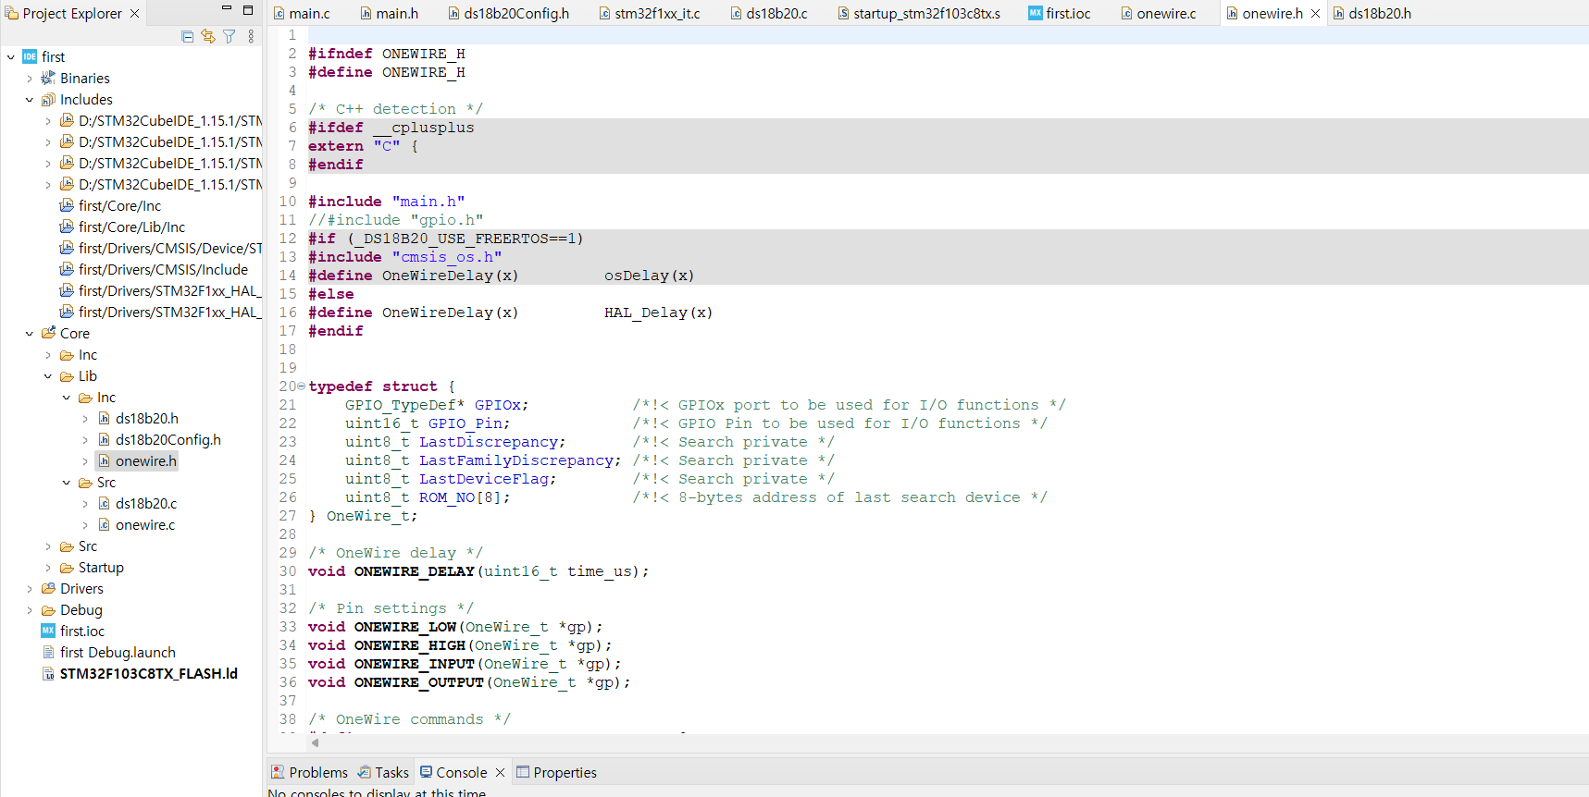Place cursor on 'HAL_Delay(x)' in line 16
This screenshot has width=1589, height=797.
658,313
